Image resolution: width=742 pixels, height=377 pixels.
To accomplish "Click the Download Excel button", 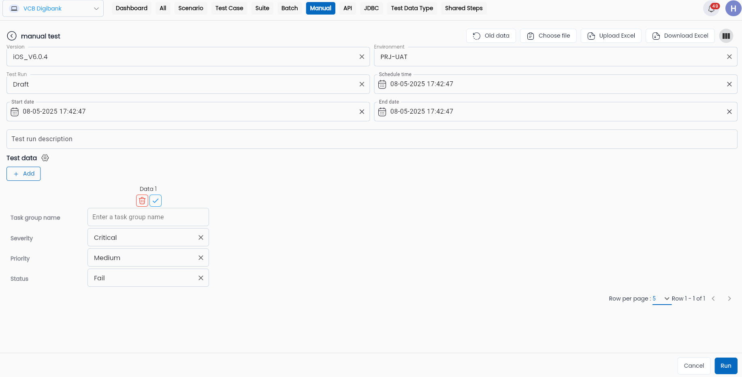I will 680,36.
